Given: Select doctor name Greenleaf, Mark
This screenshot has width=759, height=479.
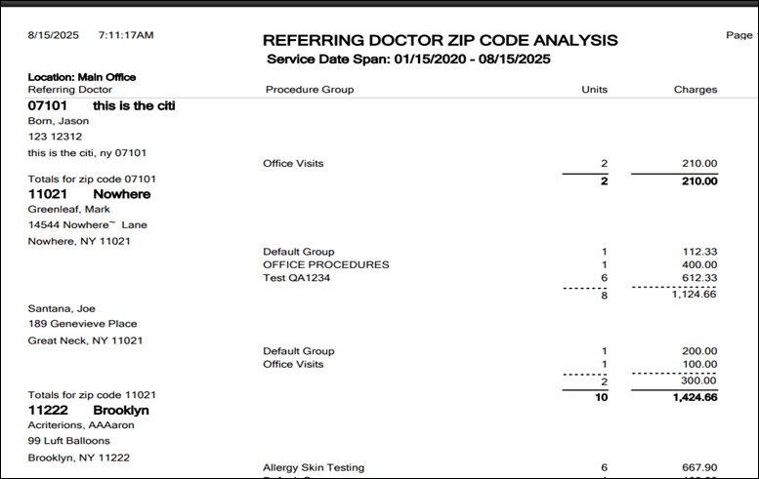Looking at the screenshot, I should 68,210.
